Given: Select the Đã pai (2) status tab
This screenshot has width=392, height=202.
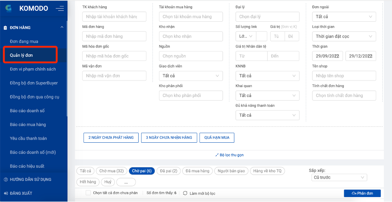Looking at the screenshot, I should tap(169, 171).
